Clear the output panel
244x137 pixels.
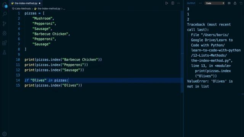[x=229, y=3]
